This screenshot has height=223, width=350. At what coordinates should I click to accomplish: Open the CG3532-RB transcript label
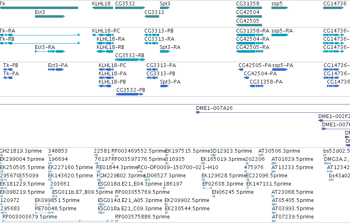pos(130,56)
